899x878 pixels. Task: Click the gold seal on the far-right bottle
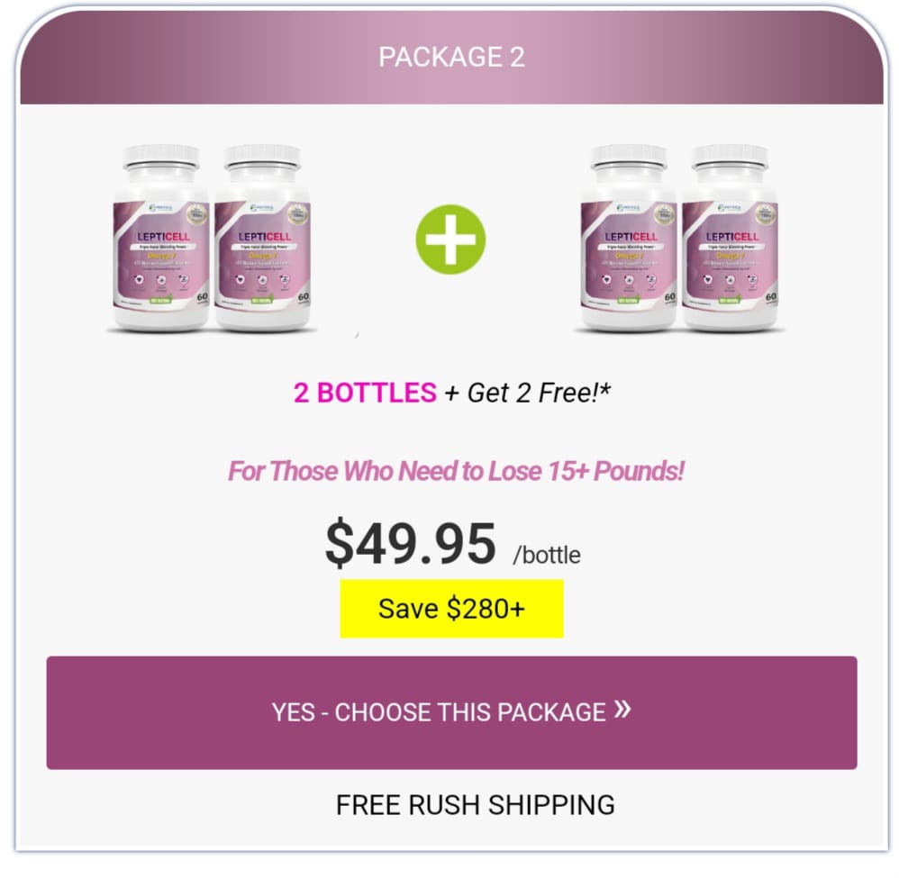coord(765,214)
